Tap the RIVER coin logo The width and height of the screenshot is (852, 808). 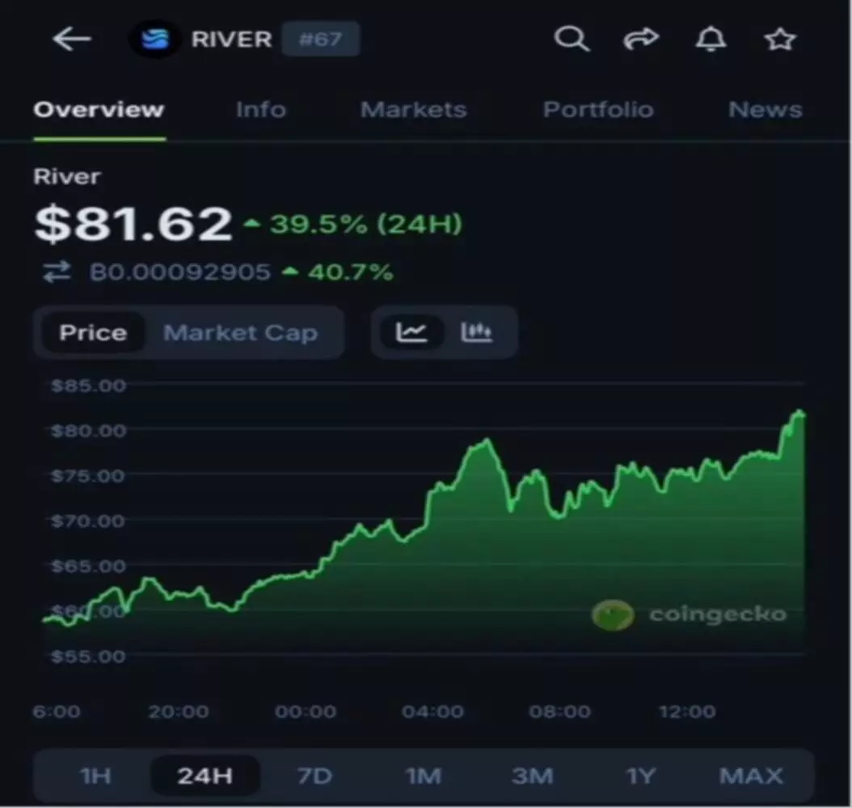154,40
